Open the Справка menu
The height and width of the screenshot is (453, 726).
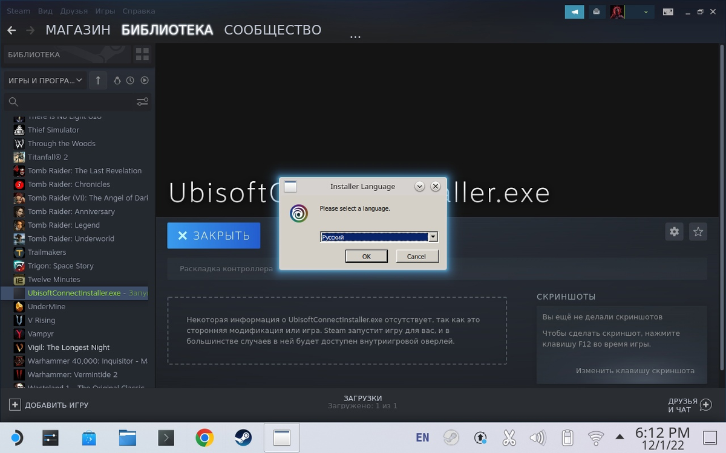(139, 11)
